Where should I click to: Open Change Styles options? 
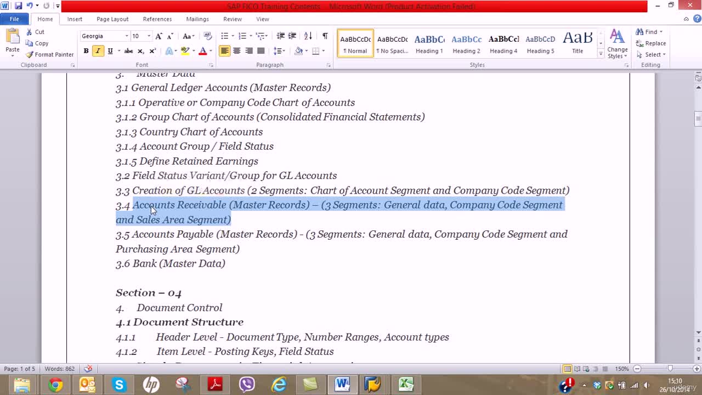[617, 44]
